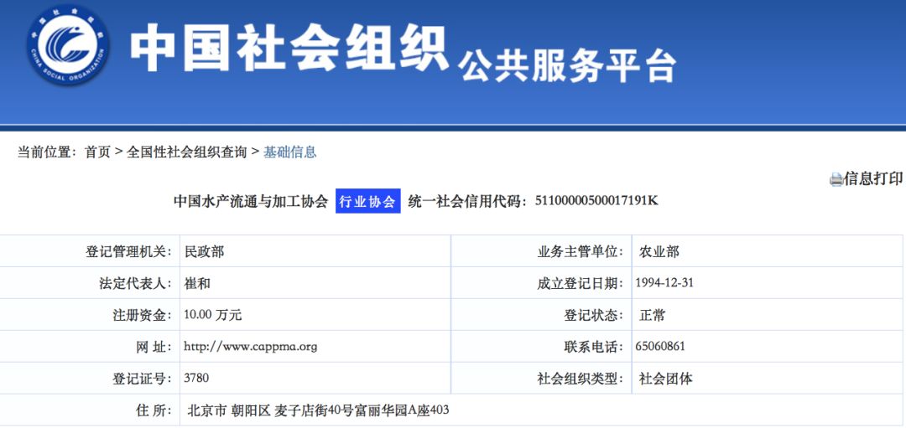This screenshot has width=906, height=428.
Task: Click the registration date 1994-12-31
Action: click(664, 282)
